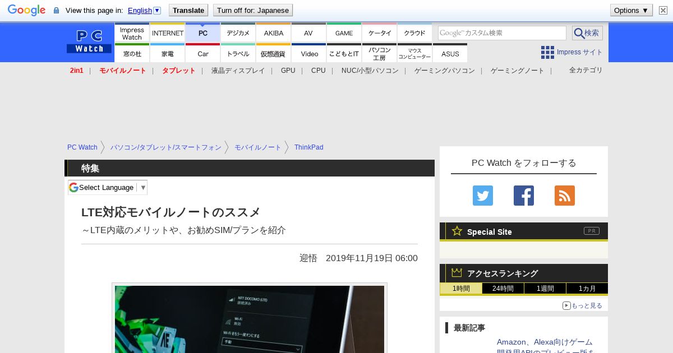Open the モバイルノート category link

(x=123, y=71)
